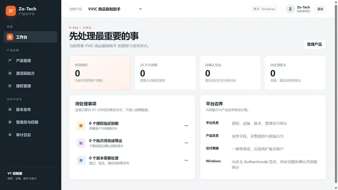338x190 pixels.
Task: Go to 授权管理 sidebar icon
Action: click(x=10, y=86)
